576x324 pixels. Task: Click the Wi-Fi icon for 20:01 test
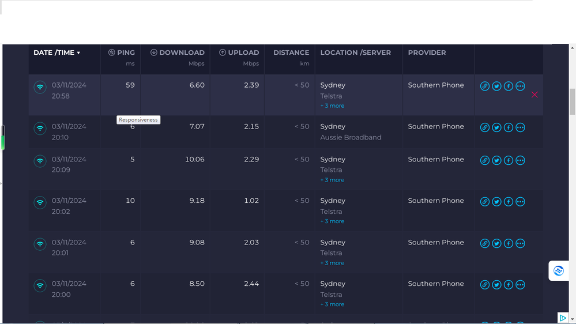click(40, 244)
